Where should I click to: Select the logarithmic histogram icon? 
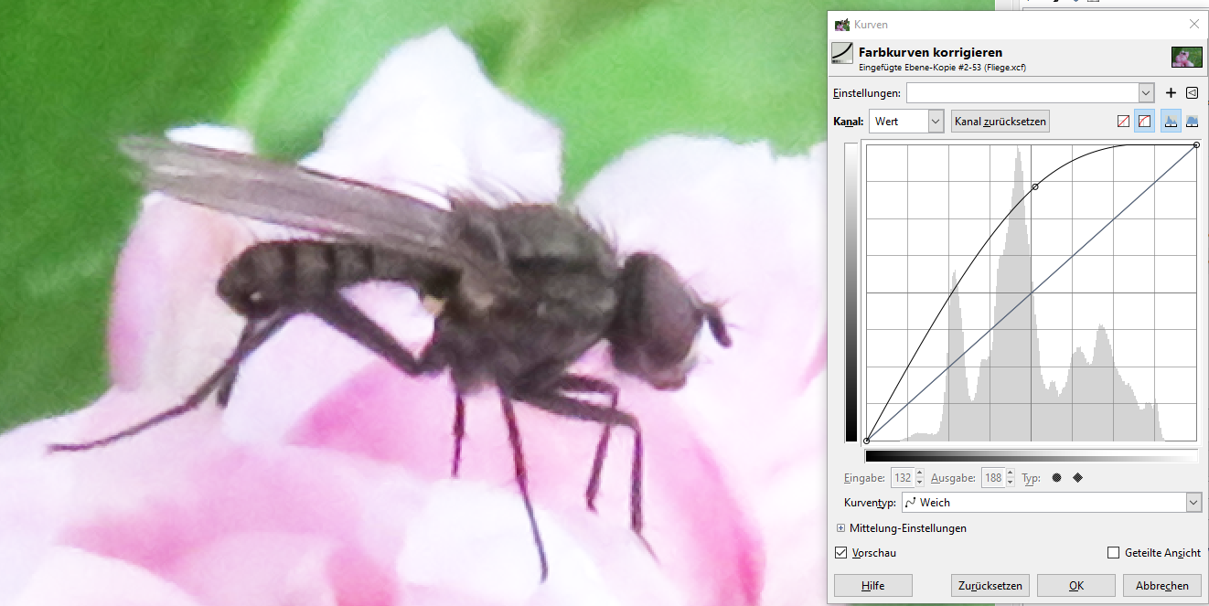(1192, 122)
